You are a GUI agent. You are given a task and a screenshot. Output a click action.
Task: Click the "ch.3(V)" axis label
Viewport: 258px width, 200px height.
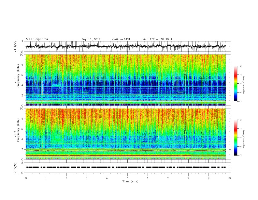pyautogui.click(x=16, y=168)
